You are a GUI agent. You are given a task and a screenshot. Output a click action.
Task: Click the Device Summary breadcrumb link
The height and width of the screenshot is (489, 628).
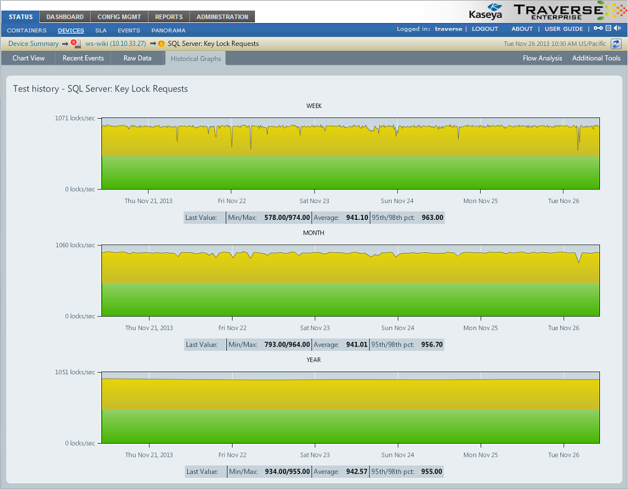(x=34, y=43)
